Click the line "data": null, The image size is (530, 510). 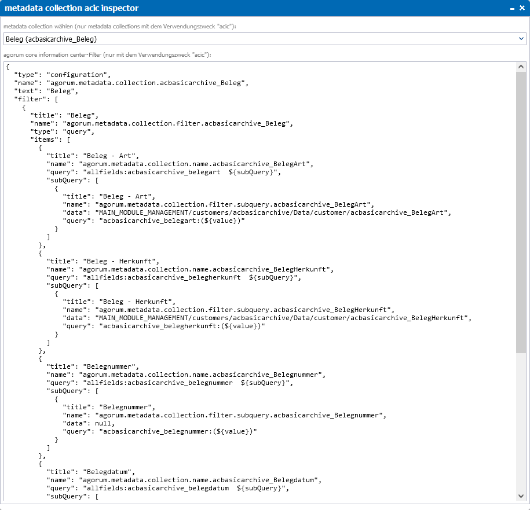click(x=89, y=423)
